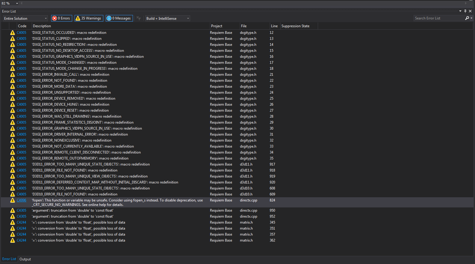Open C4005 link for DXGI_STATUS_CLIPPED

[22, 39]
